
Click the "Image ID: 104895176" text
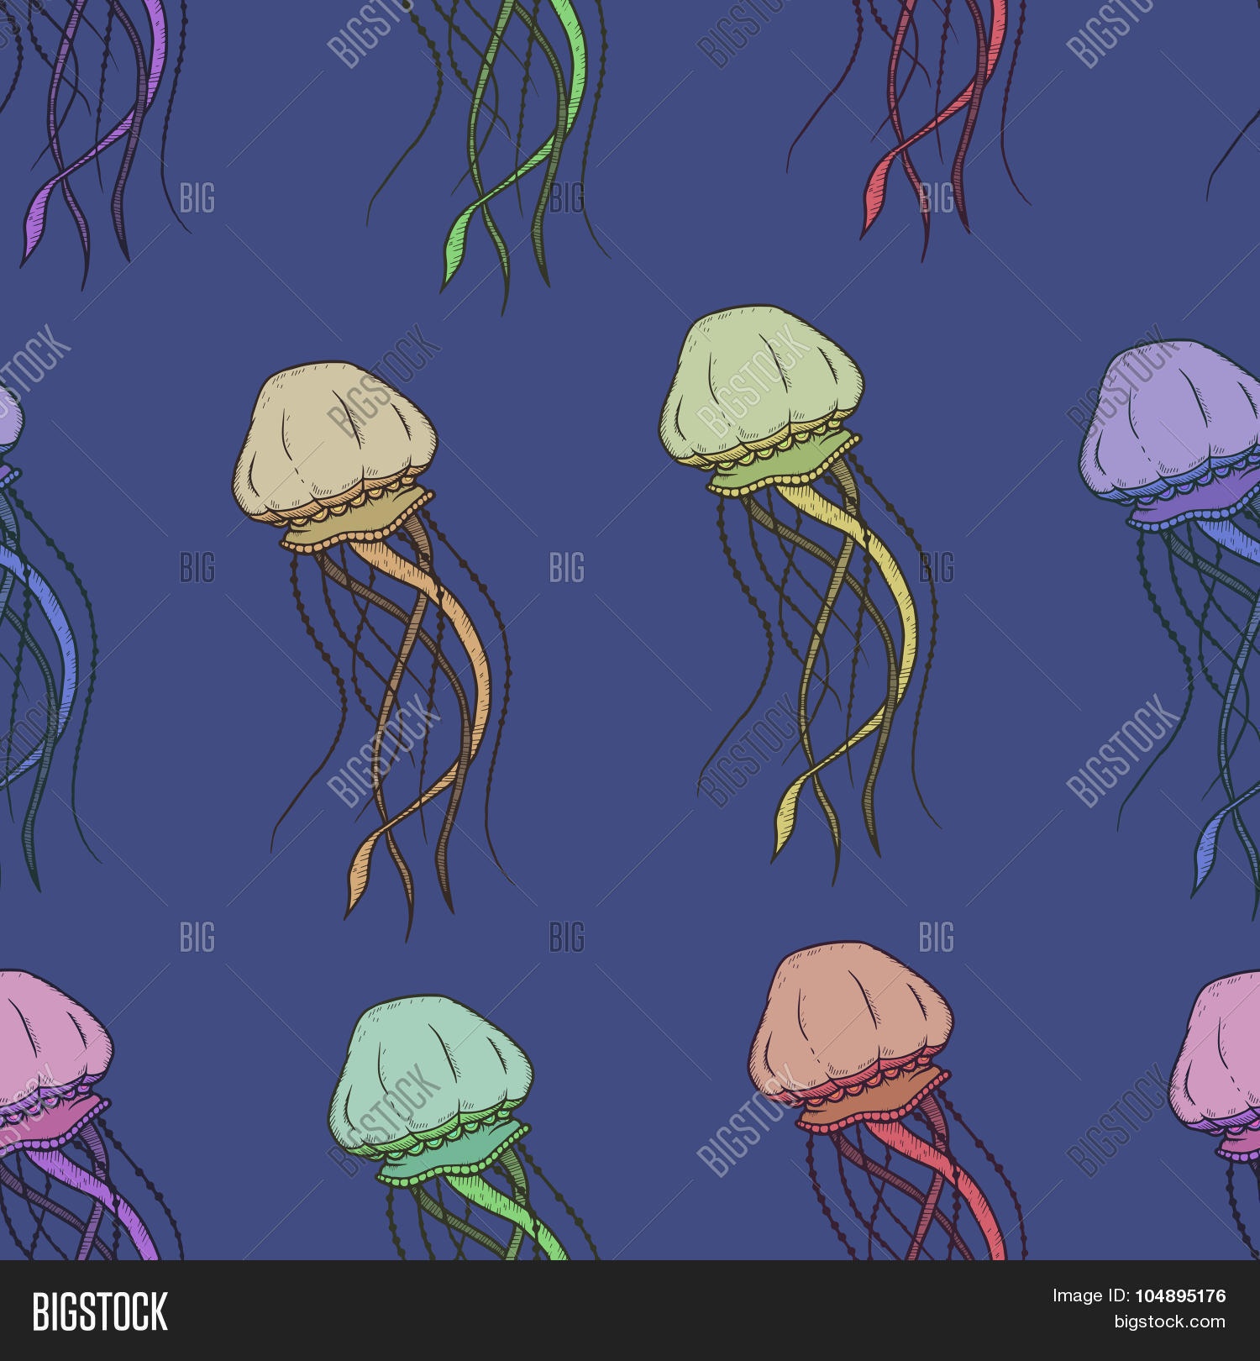[x=1139, y=1296]
